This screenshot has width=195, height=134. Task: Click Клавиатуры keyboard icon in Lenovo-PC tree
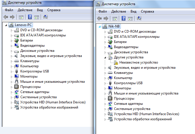coord(16,61)
